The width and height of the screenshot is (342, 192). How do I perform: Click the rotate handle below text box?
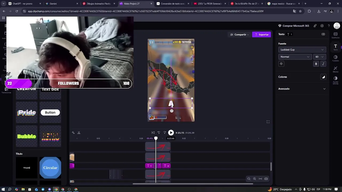172,111
